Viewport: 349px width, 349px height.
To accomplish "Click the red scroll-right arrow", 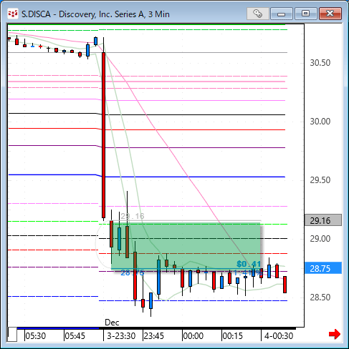I will tap(335, 334).
